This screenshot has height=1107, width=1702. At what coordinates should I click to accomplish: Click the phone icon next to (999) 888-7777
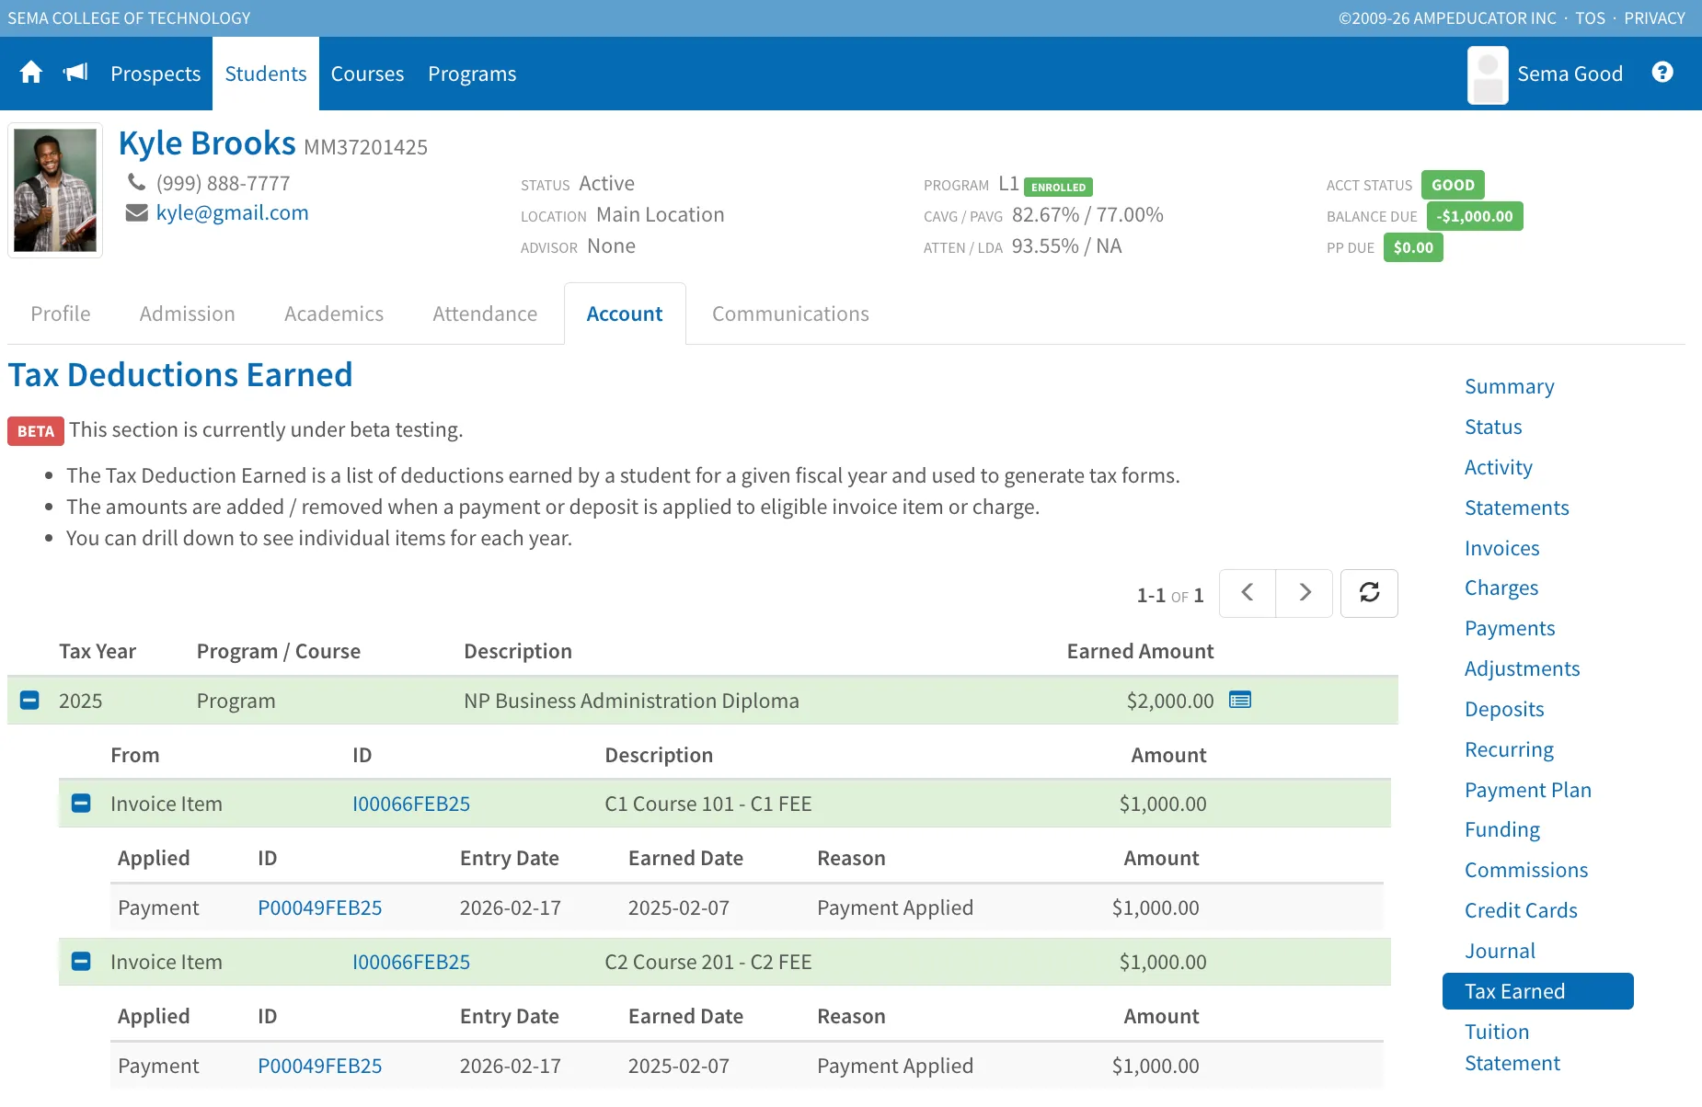[x=136, y=182]
